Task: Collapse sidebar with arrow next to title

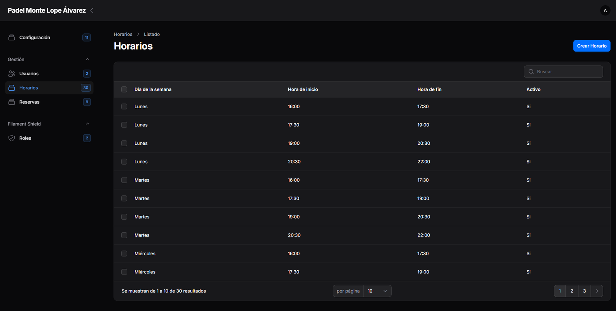Action: pyautogui.click(x=92, y=10)
